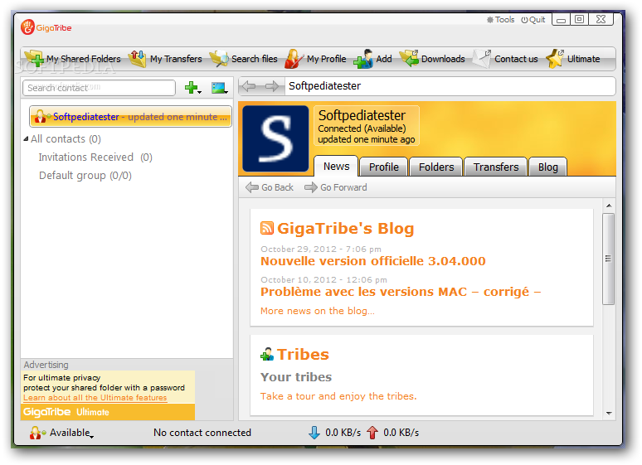The height and width of the screenshot is (465, 642).
Task: Open the picture display options dropdown
Action: pyautogui.click(x=220, y=88)
